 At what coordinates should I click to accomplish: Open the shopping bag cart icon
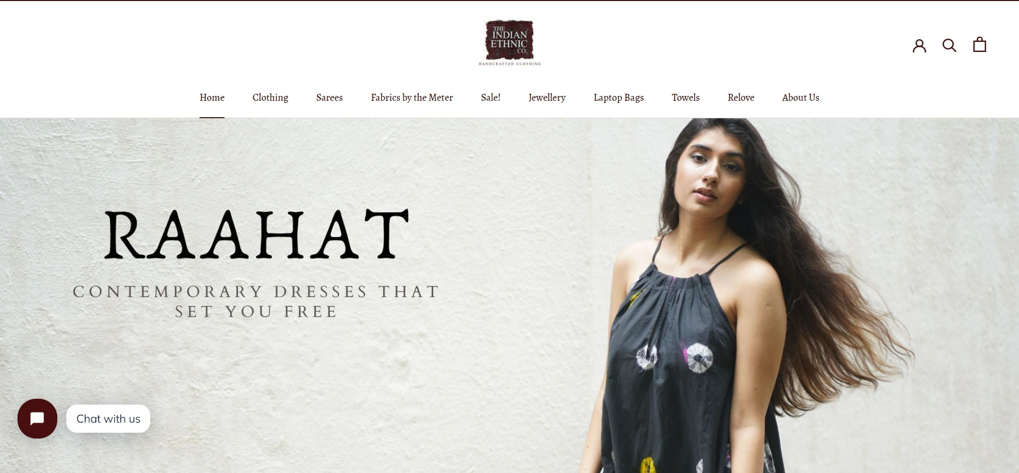click(x=980, y=45)
